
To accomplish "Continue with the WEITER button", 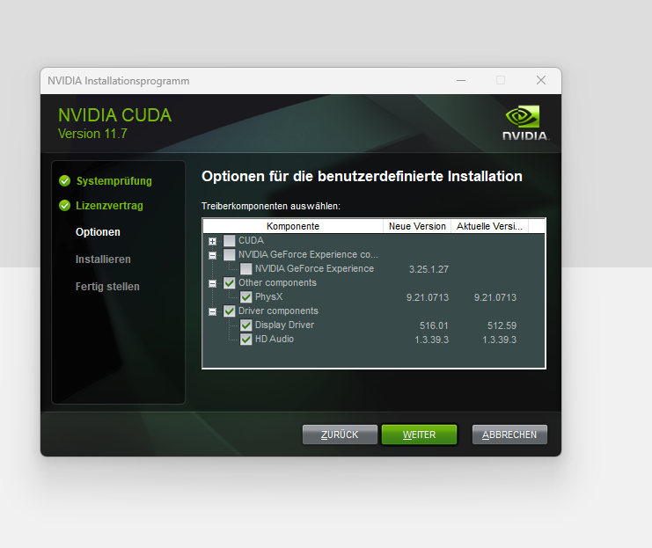I will pyautogui.click(x=419, y=435).
